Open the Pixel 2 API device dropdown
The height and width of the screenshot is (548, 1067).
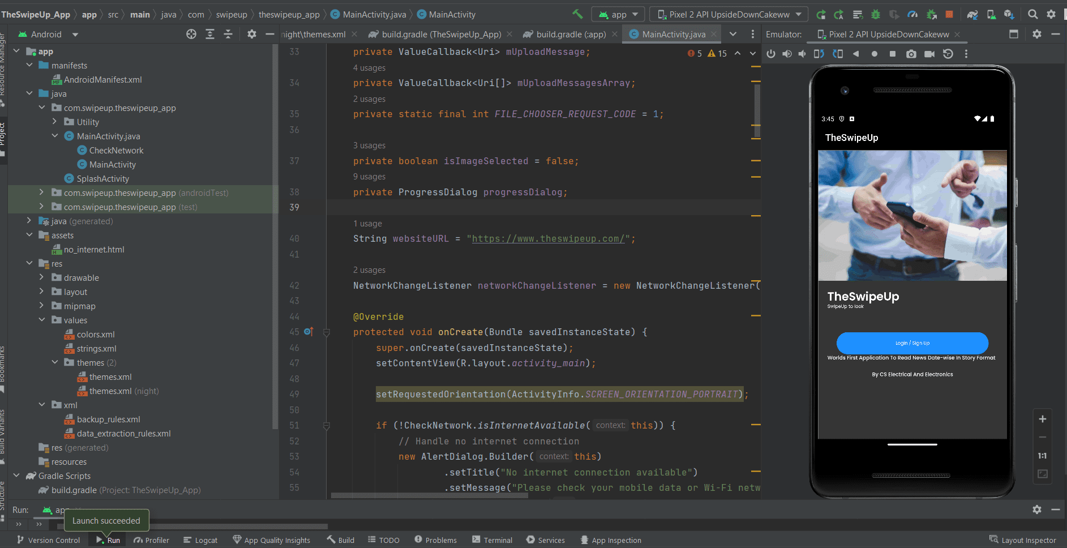(x=729, y=14)
